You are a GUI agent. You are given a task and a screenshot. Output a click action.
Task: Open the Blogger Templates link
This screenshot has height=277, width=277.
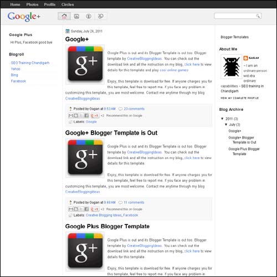(234, 37)
